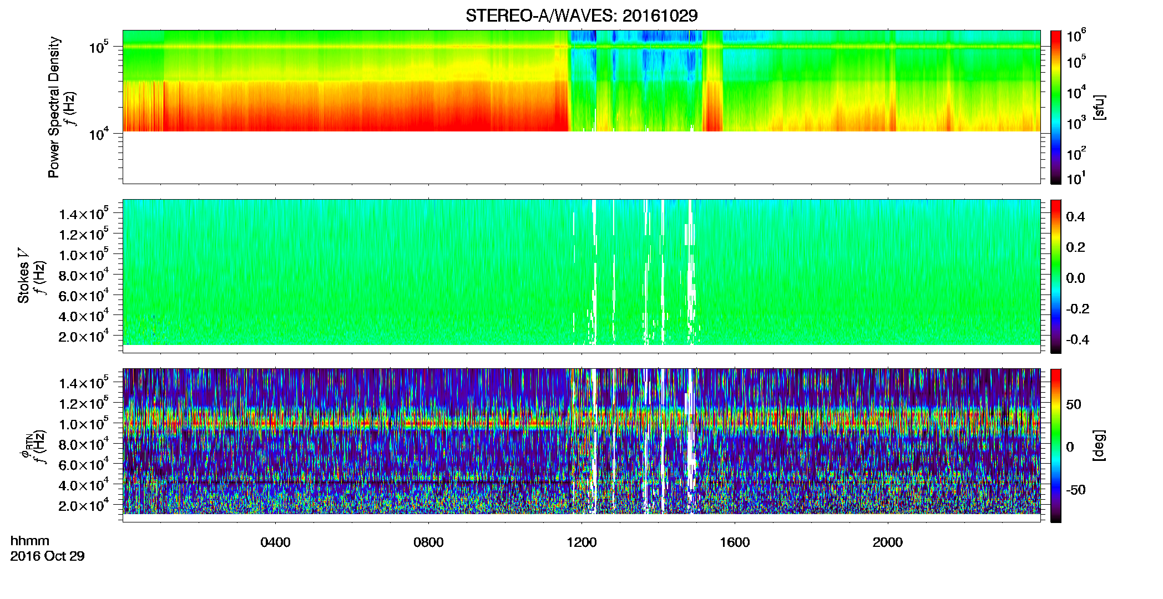Click the 1.4×10^5 tick on Stokes V panel
Image resolution: width=1163 pixels, height=599 pixels.
[x=84, y=214]
